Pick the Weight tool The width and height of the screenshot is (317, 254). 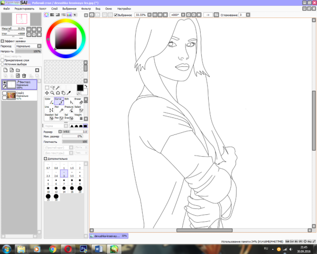point(78,116)
